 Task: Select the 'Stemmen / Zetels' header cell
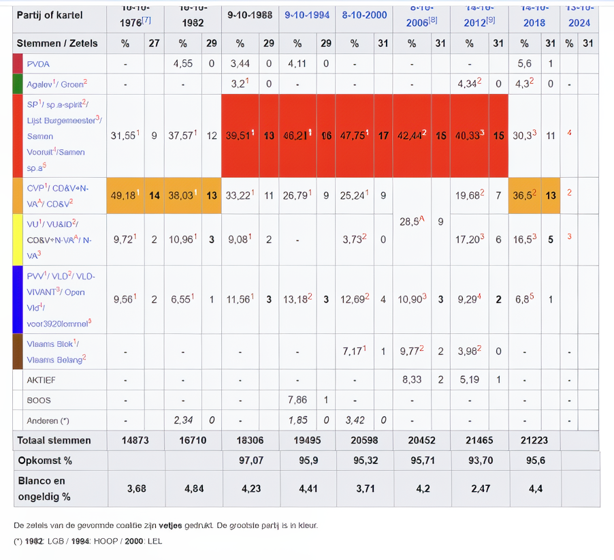click(59, 44)
